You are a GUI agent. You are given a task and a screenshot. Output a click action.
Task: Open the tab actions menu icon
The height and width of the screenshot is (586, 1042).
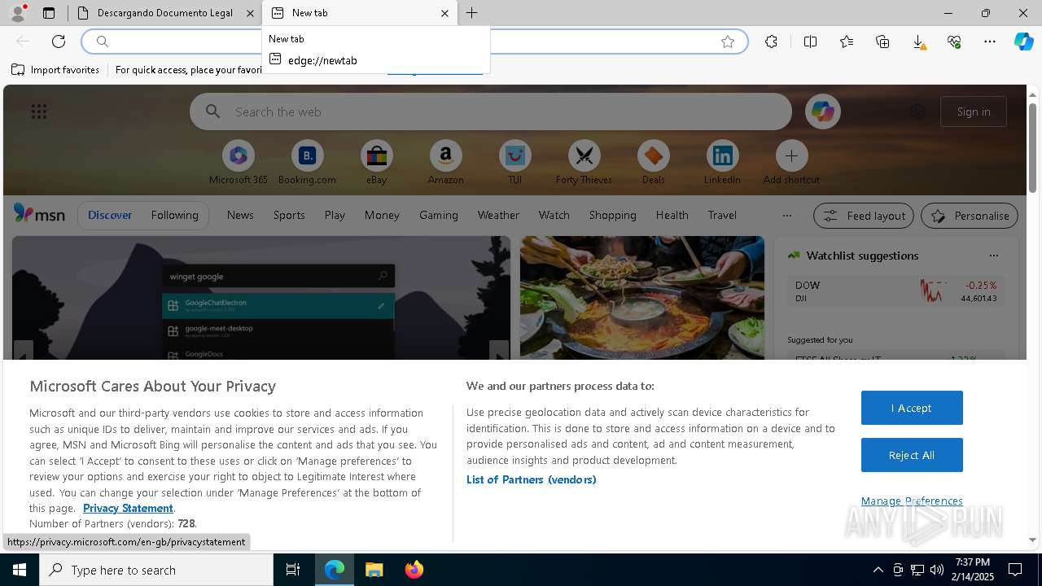tap(49, 13)
